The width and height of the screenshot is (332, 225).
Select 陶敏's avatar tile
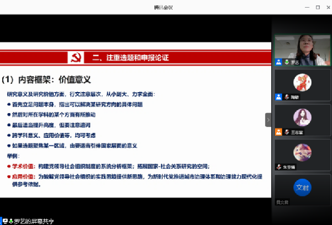(303, 84)
